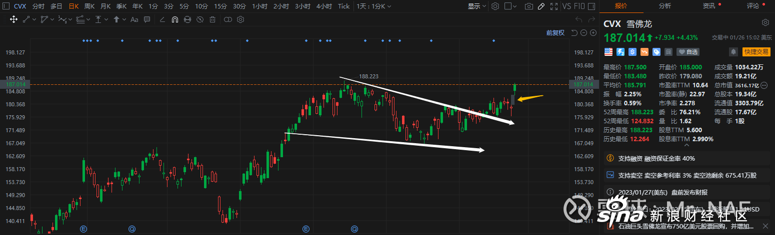
Task: Select the Fibonacci lines tool
Action: (x=80, y=19)
